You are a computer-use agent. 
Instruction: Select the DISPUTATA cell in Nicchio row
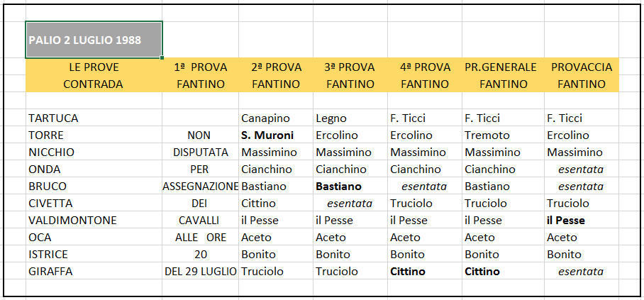click(x=201, y=152)
